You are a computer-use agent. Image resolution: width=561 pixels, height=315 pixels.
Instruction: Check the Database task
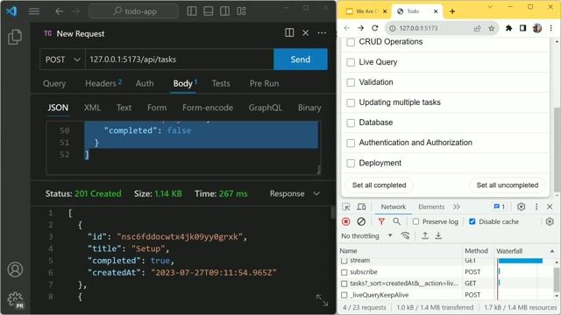click(x=351, y=122)
